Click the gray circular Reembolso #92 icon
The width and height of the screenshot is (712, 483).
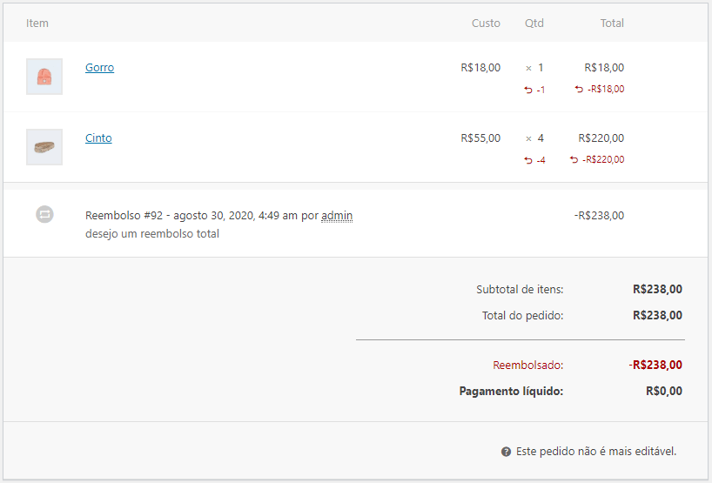tap(45, 214)
